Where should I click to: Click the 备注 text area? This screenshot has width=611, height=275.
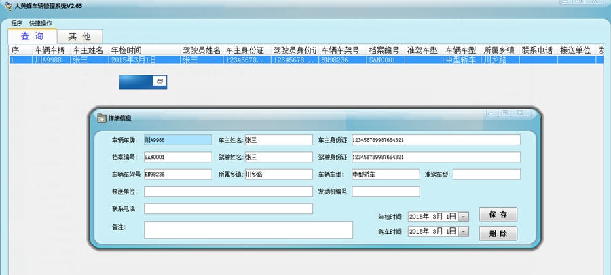[248, 230]
